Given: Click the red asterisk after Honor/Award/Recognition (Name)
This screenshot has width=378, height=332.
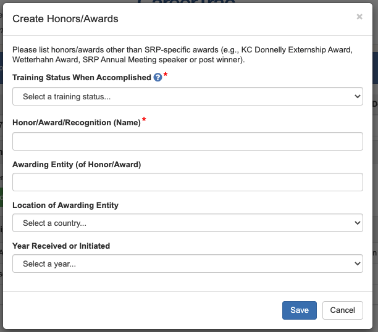Looking at the screenshot, I should coord(145,120).
